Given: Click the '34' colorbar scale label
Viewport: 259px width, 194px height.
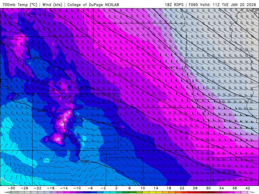Looking at the screenshot, I should click(x=221, y=188).
